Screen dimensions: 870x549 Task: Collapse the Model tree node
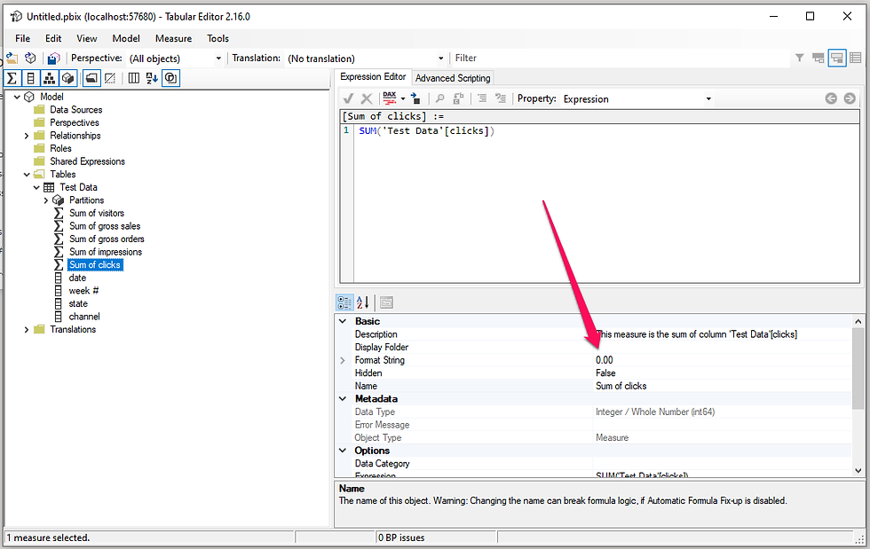point(17,97)
